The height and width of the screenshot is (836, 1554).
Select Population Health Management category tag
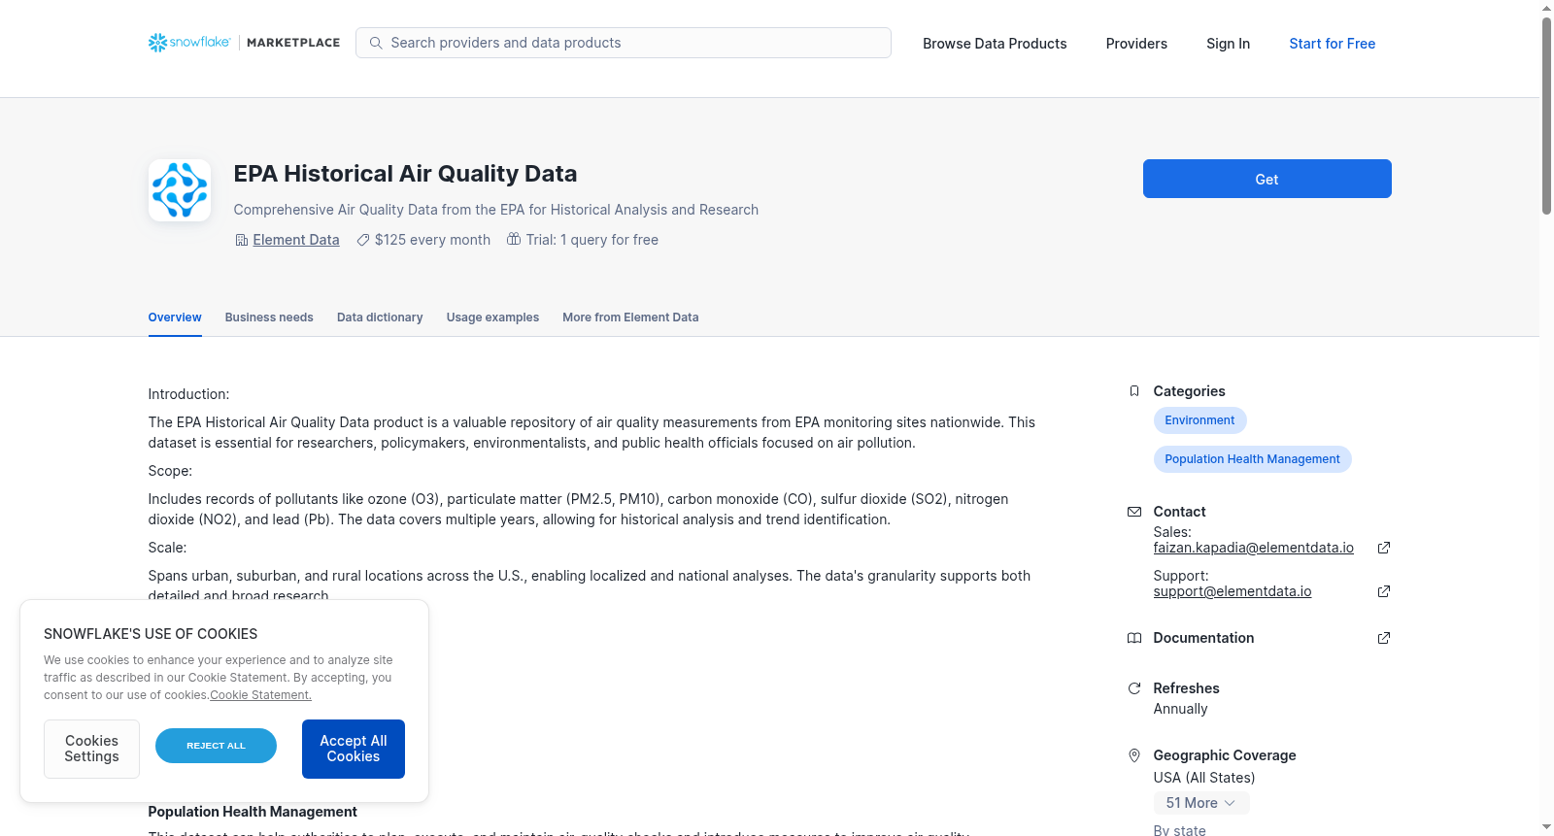click(1252, 459)
